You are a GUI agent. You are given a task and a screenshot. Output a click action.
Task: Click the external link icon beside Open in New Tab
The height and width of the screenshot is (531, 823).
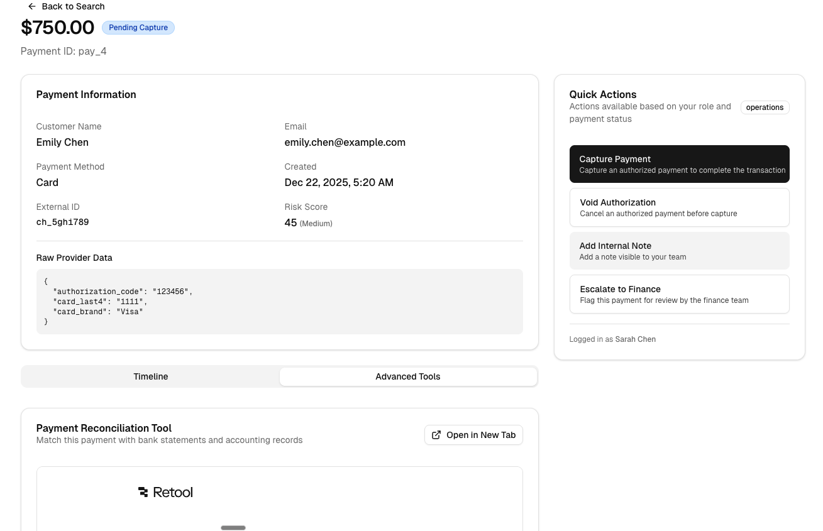pyautogui.click(x=436, y=434)
